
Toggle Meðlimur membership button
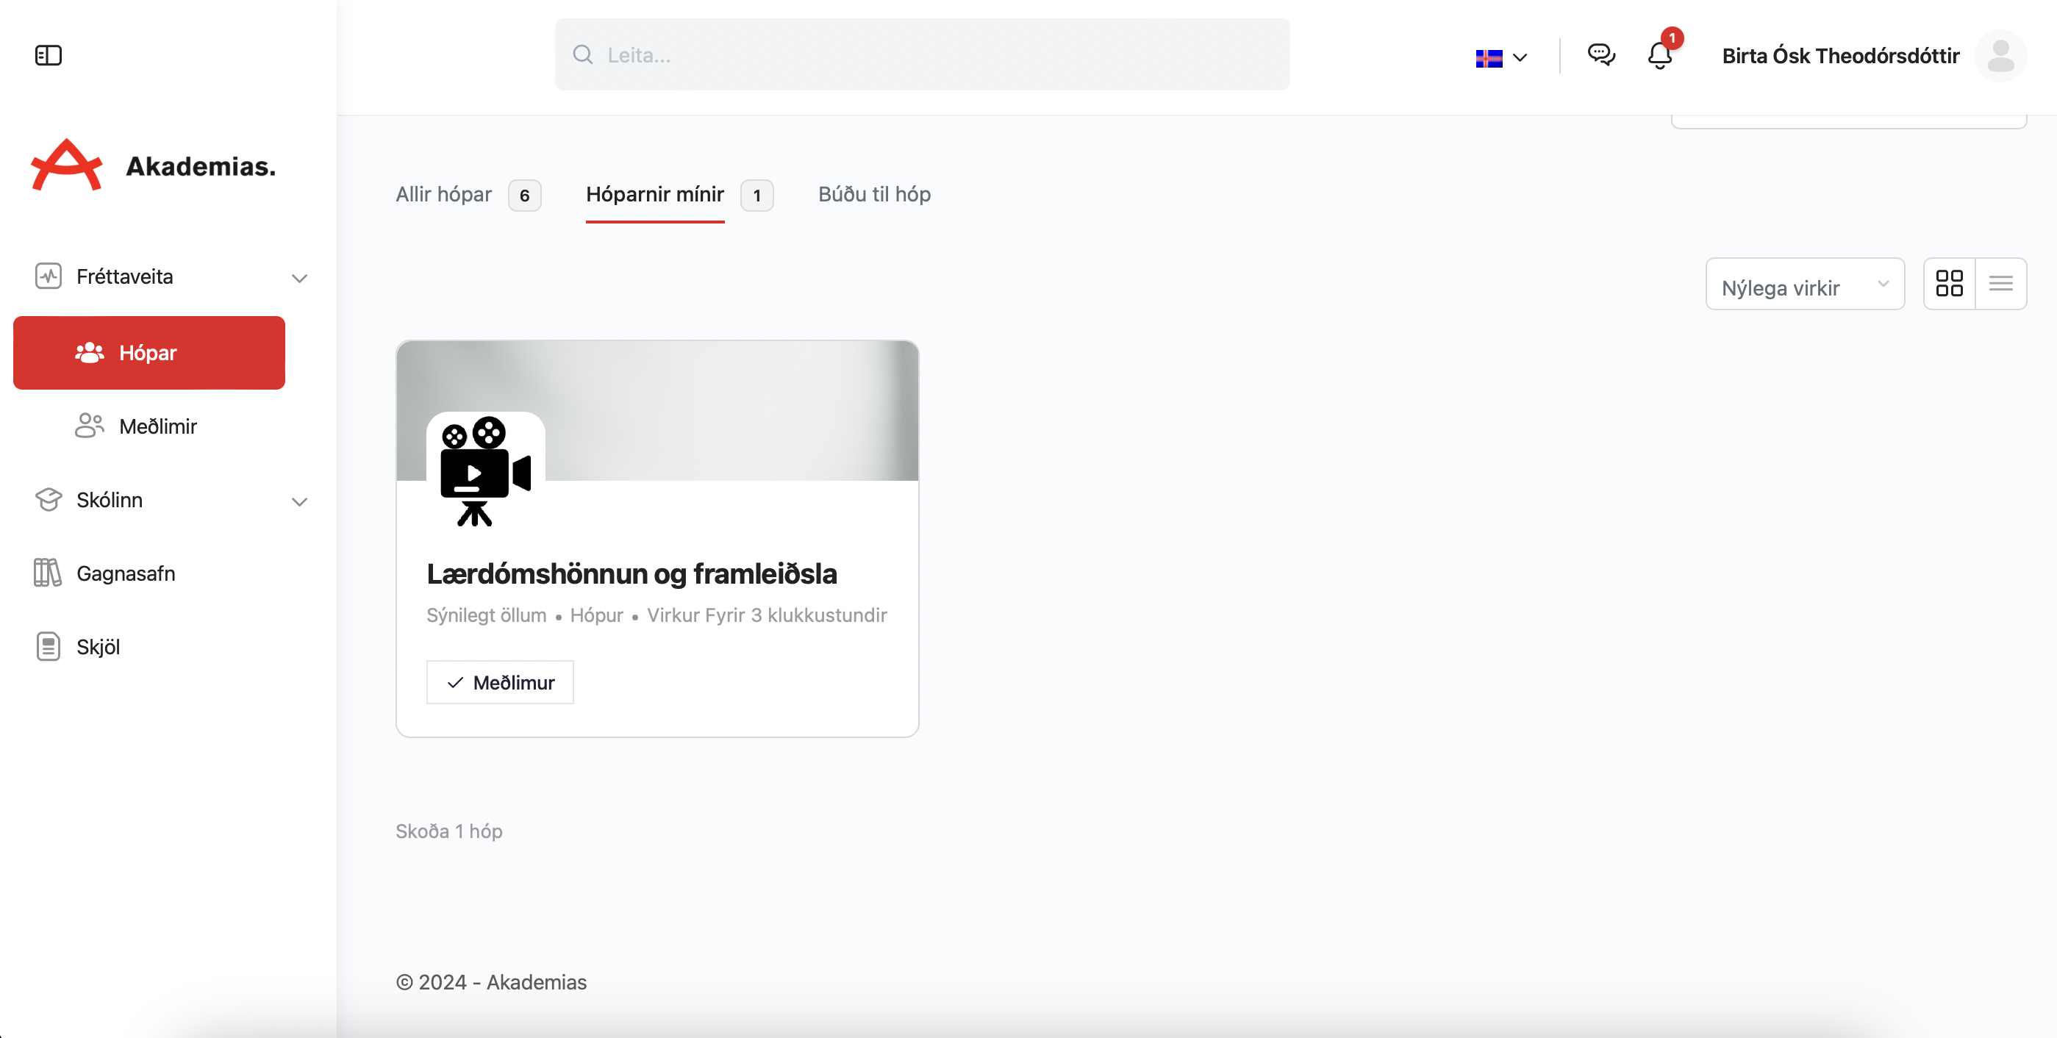[500, 683]
